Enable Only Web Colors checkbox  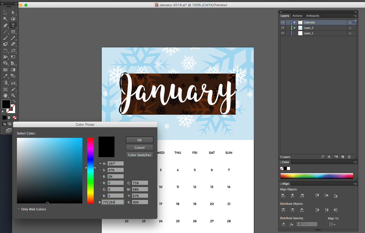(19, 209)
